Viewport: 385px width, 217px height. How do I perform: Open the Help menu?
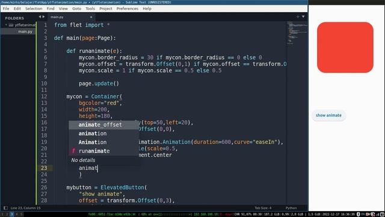click(x=147, y=8)
